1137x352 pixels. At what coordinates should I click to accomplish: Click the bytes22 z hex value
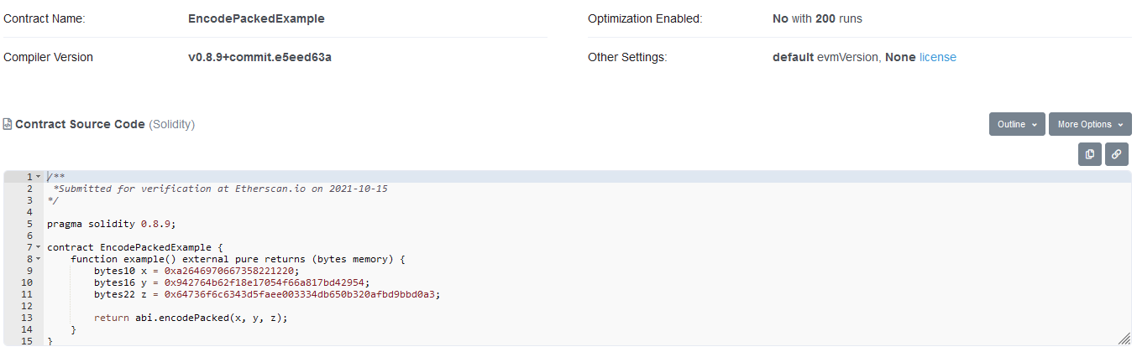[x=301, y=294]
